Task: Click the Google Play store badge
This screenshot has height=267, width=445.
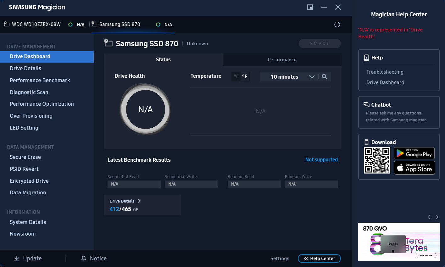Action: click(x=414, y=153)
